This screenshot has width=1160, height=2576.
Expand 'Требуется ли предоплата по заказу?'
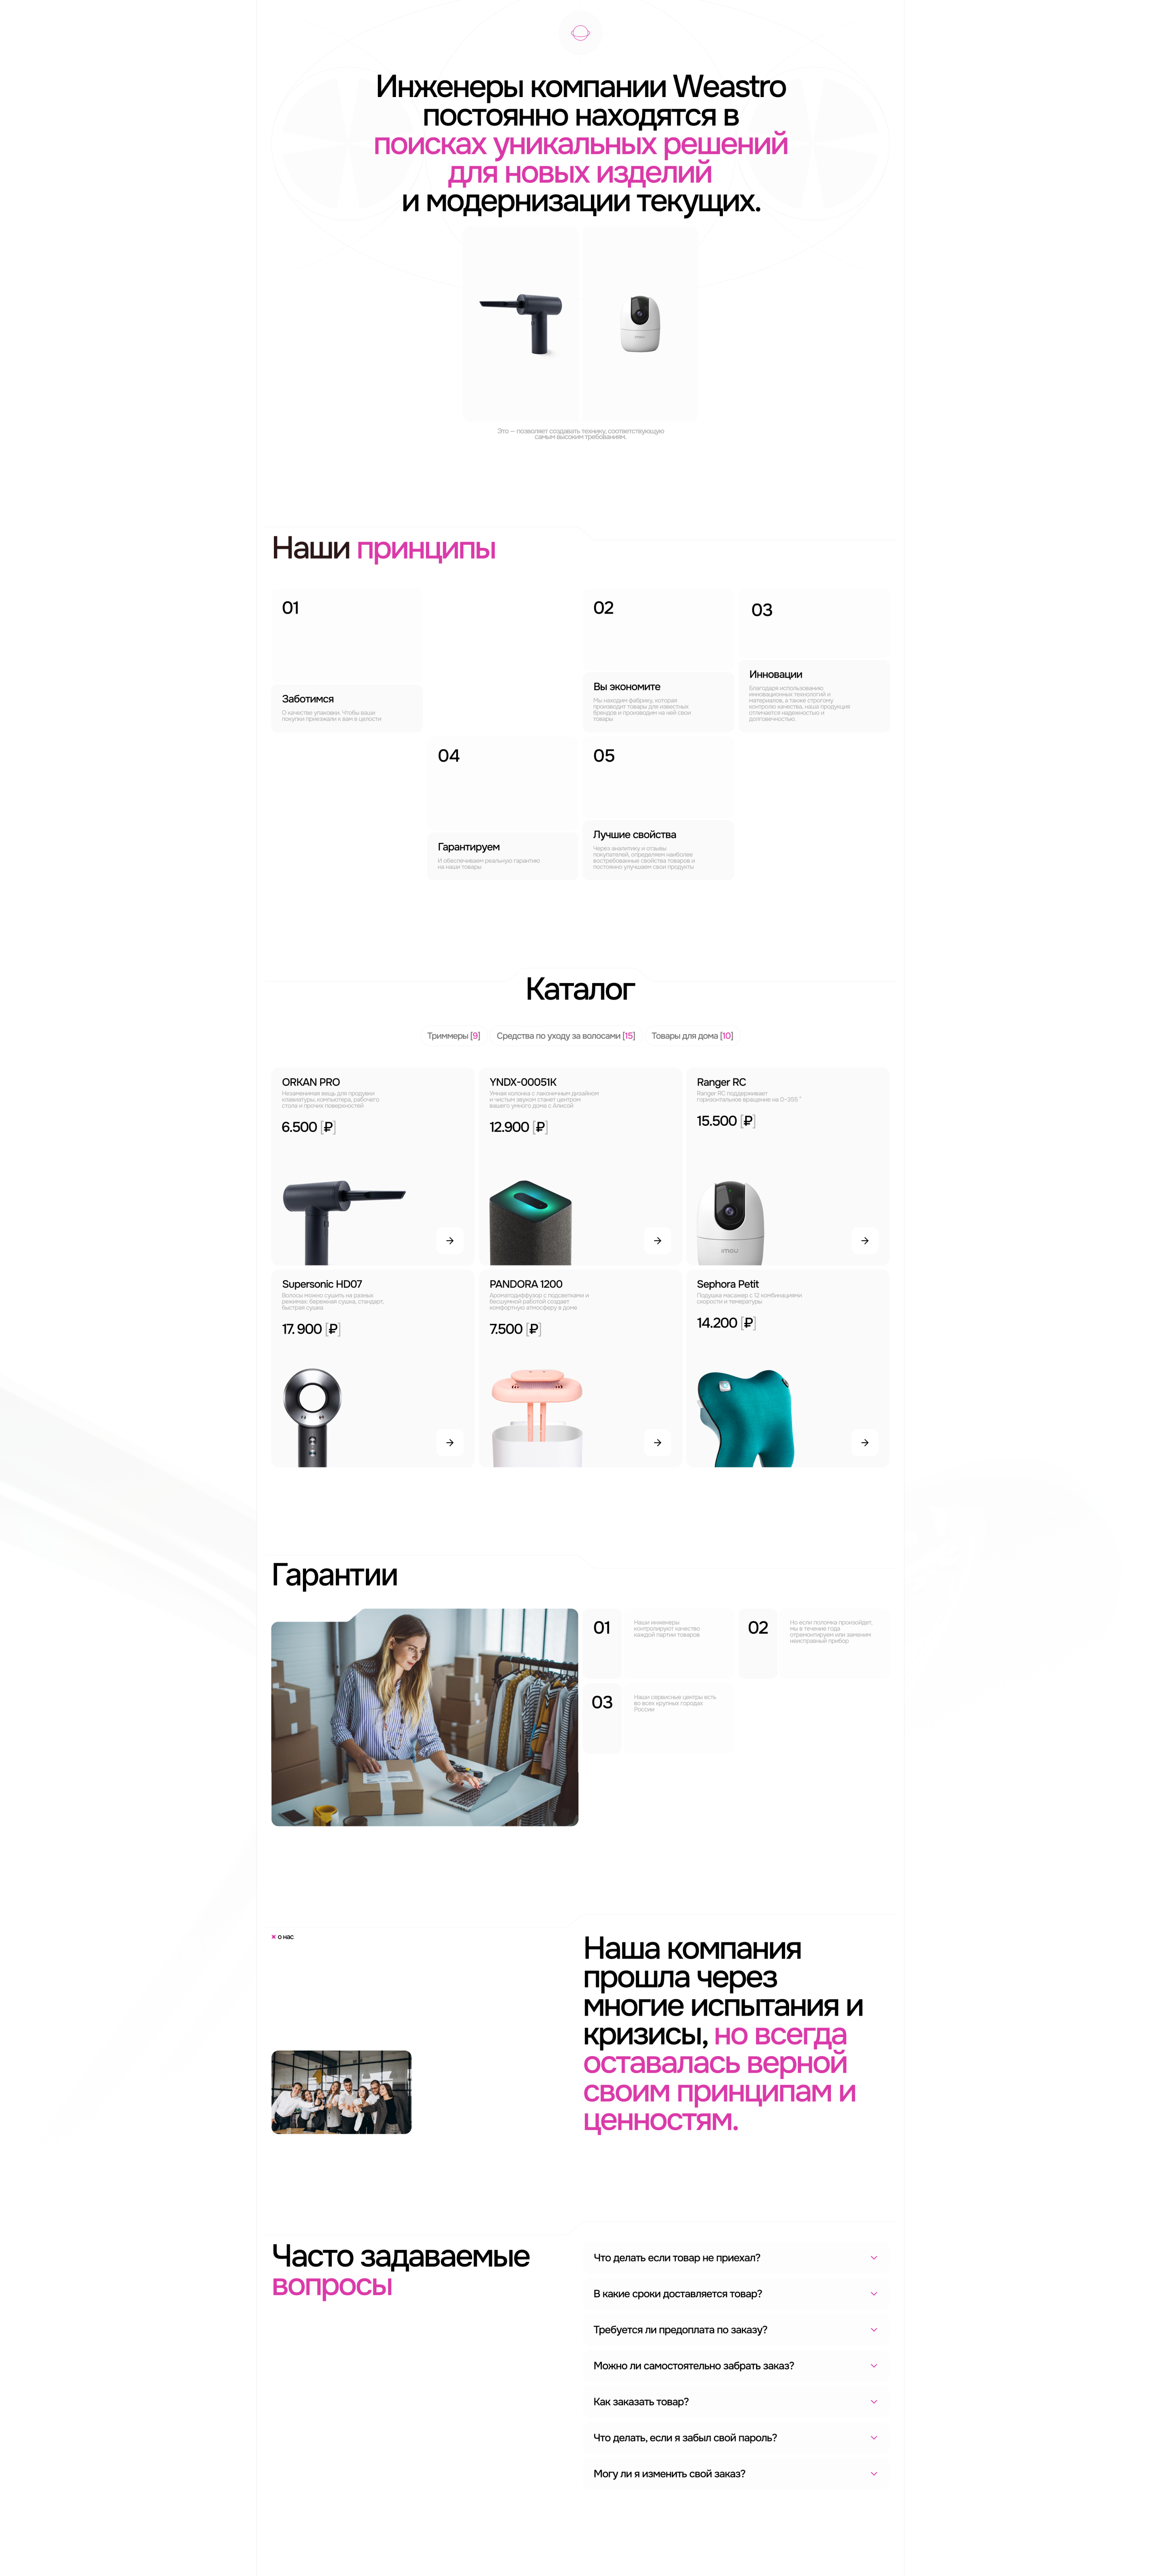(736, 2330)
